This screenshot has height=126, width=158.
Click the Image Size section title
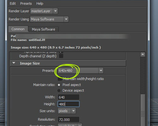(x=30, y=63)
